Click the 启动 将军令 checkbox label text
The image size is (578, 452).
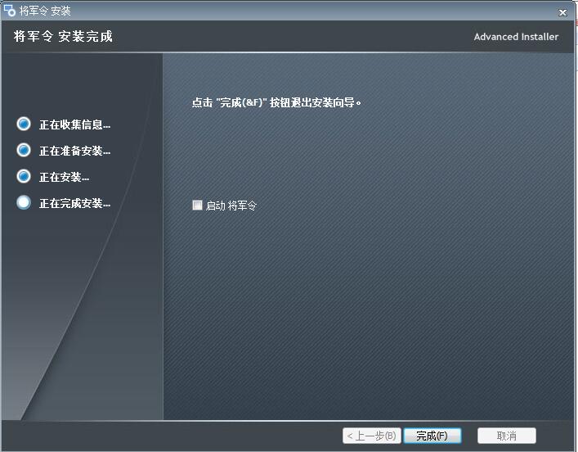click(x=231, y=206)
